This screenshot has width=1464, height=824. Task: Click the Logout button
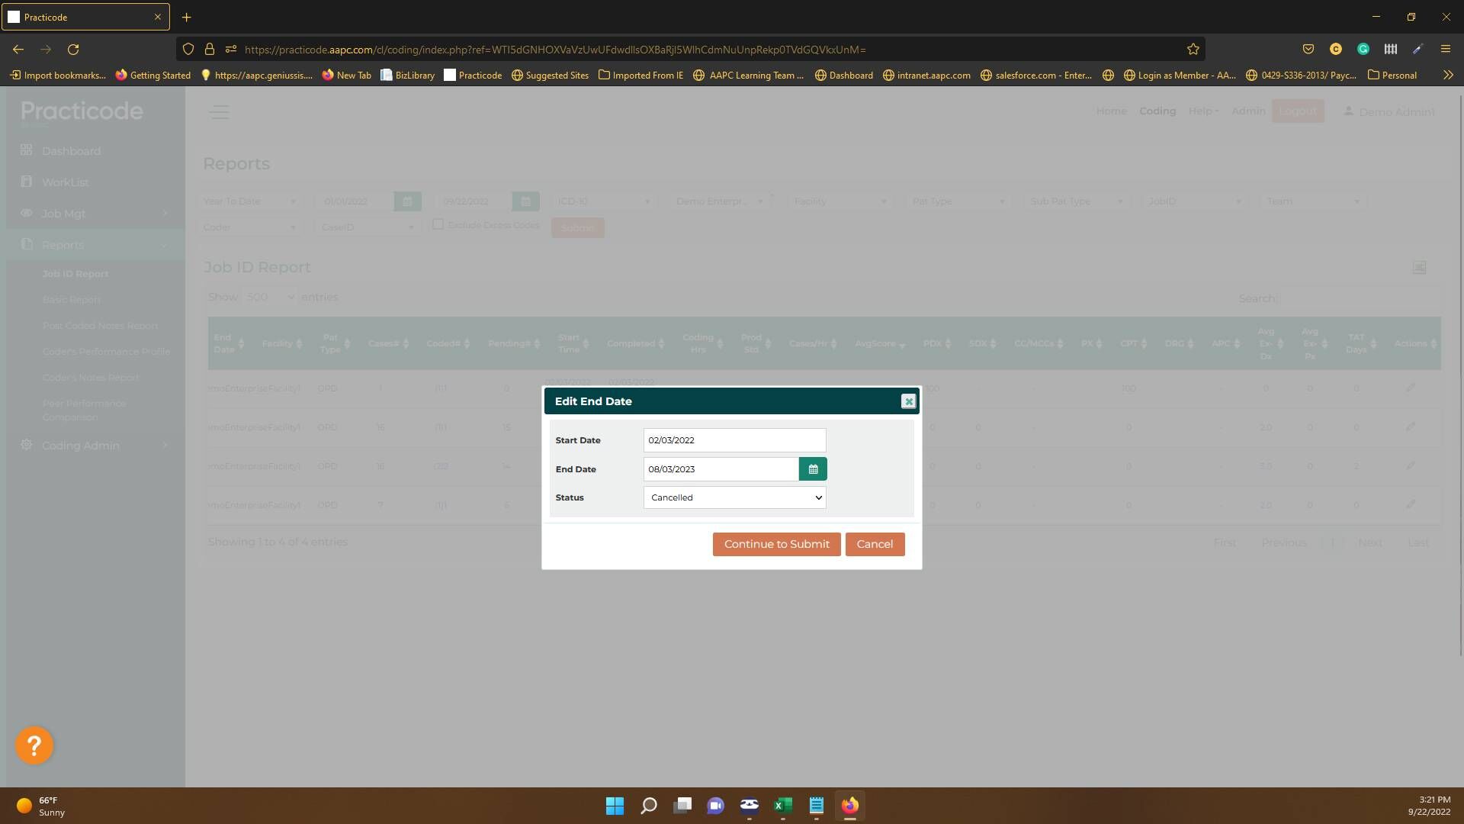pyautogui.click(x=1298, y=111)
